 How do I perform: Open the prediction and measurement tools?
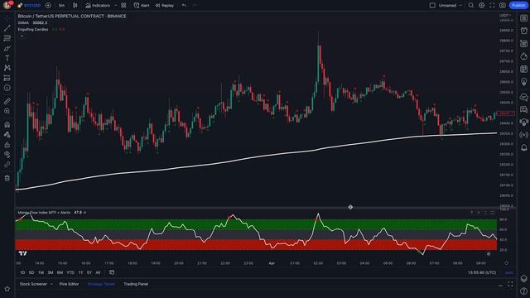pos(7,78)
